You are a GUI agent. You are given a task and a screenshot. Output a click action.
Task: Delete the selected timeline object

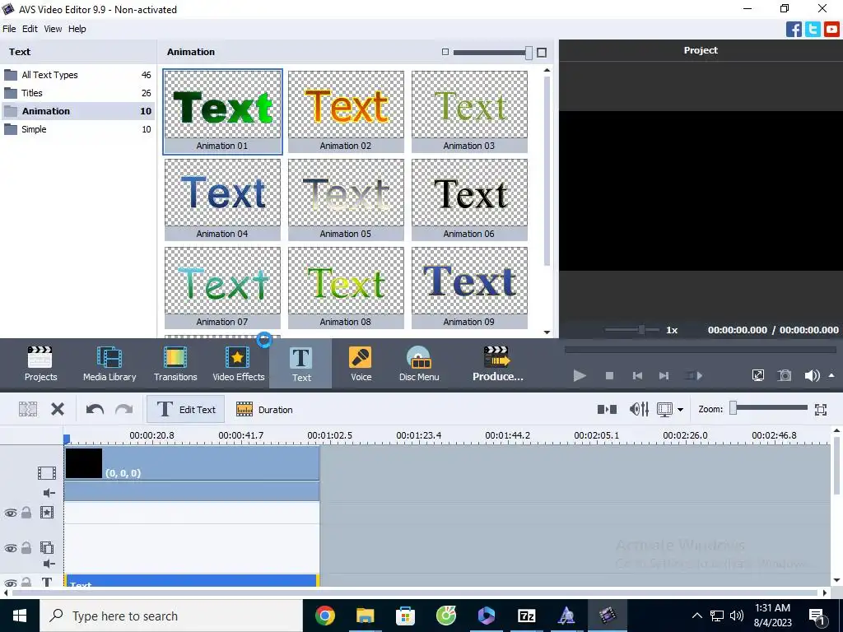tap(58, 410)
